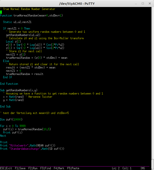Click the 'Store z1 for next call' comment
This screenshot has width=154, height=170.
pos(24,51)
